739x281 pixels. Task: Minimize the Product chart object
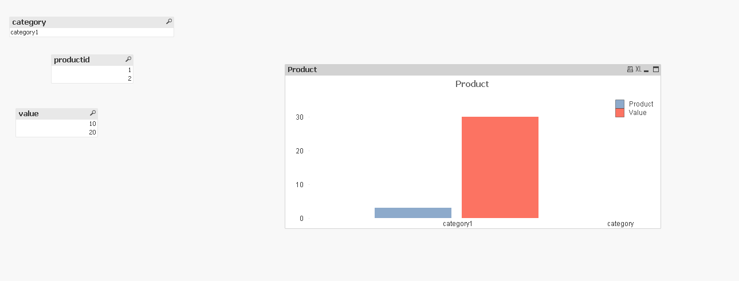(646, 70)
